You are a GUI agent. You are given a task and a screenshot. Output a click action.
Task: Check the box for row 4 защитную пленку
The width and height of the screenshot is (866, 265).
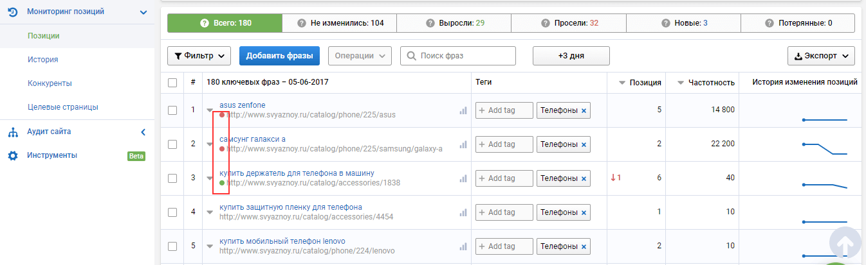(172, 212)
